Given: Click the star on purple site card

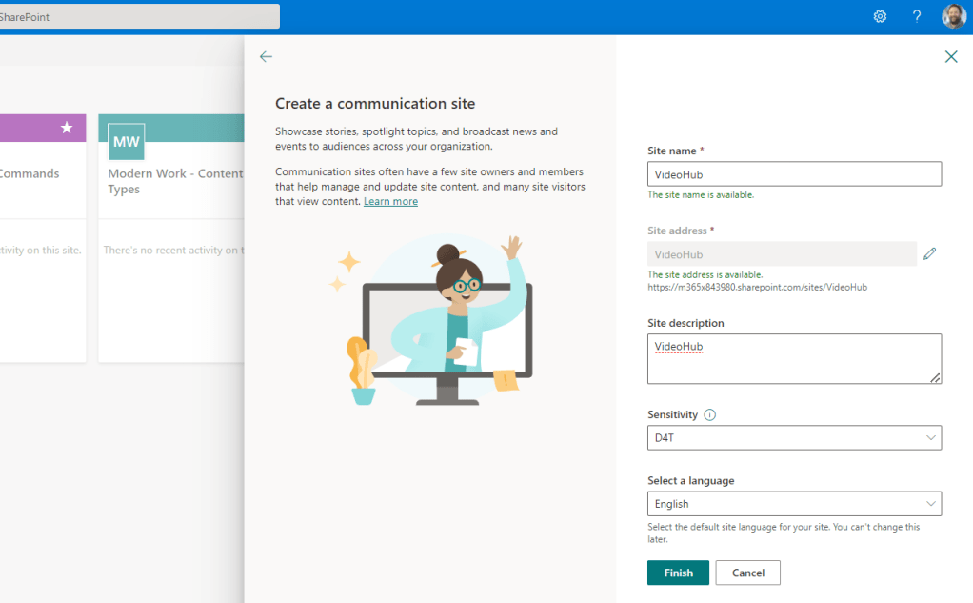Looking at the screenshot, I should point(67,128).
